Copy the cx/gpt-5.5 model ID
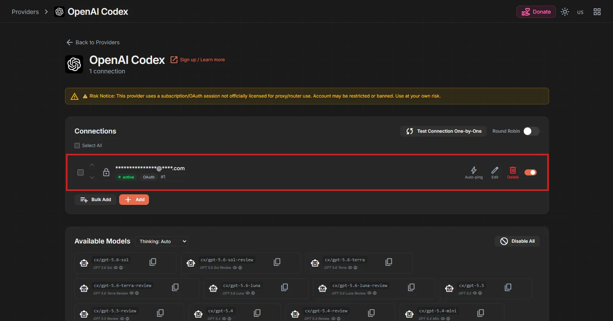 pyautogui.click(x=508, y=288)
